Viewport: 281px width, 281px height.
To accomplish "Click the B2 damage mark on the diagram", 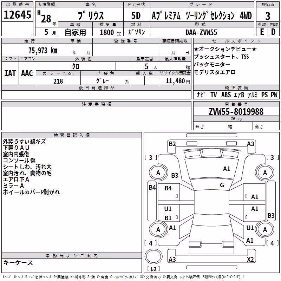I will pos(172,144).
